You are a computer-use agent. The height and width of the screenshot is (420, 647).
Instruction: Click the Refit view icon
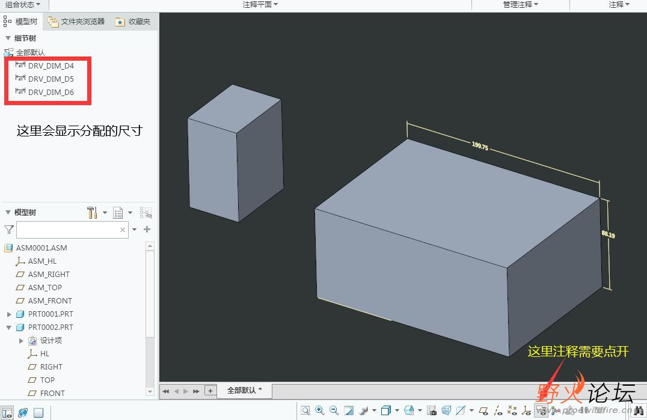305,410
